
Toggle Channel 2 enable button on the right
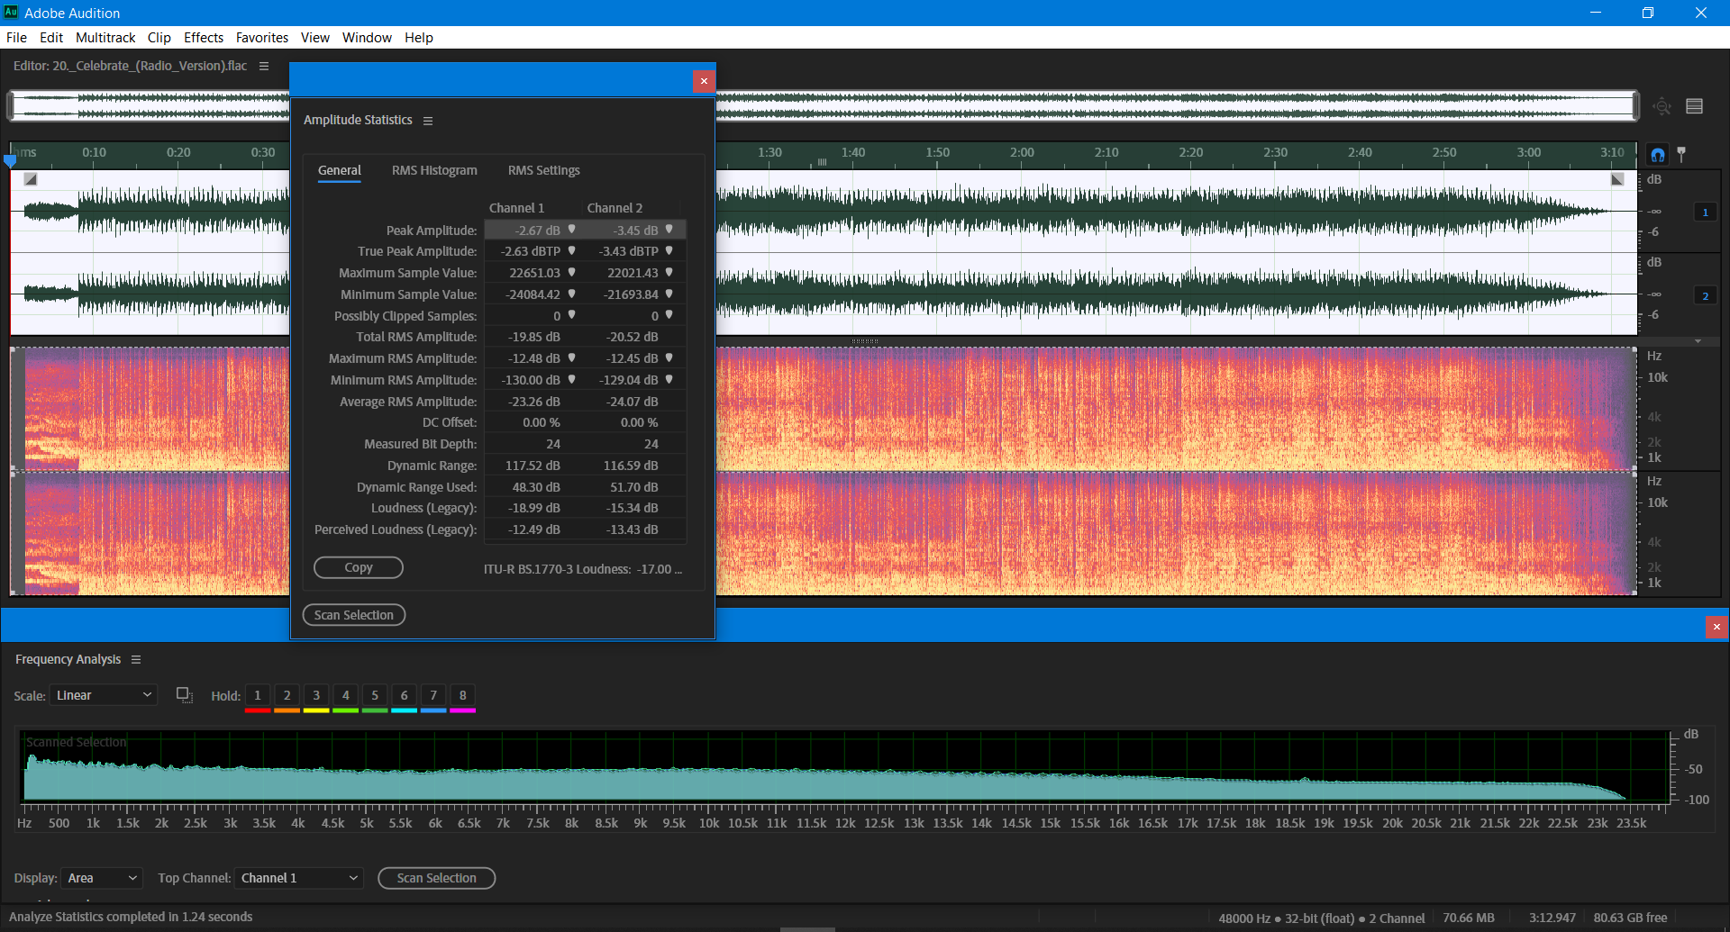1706,294
